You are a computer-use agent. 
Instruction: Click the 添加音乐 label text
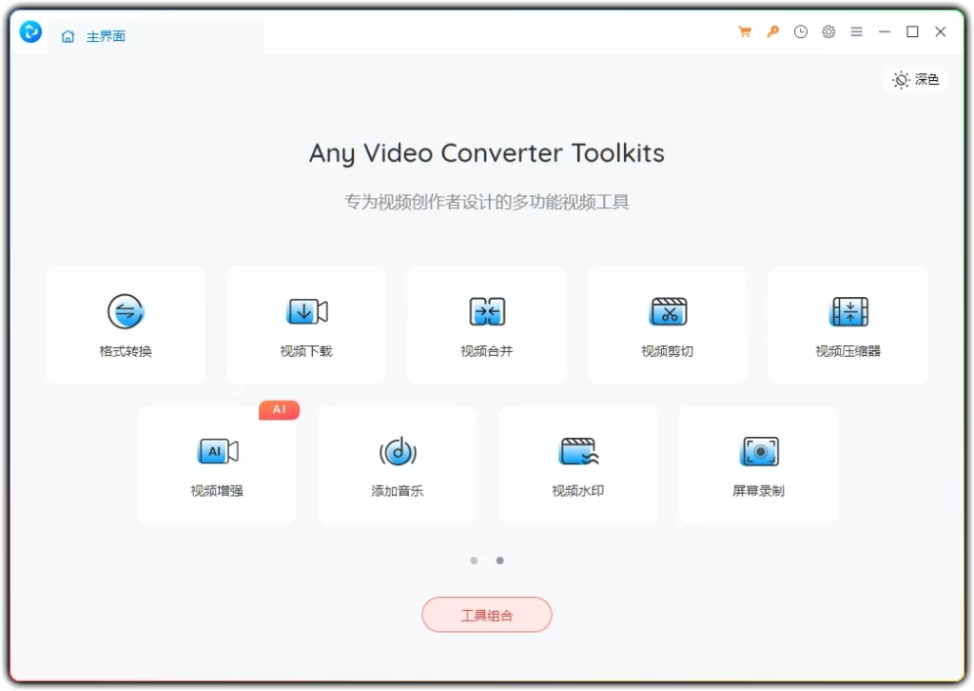[398, 491]
